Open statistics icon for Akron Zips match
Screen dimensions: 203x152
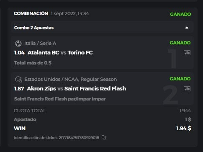coord(187,89)
